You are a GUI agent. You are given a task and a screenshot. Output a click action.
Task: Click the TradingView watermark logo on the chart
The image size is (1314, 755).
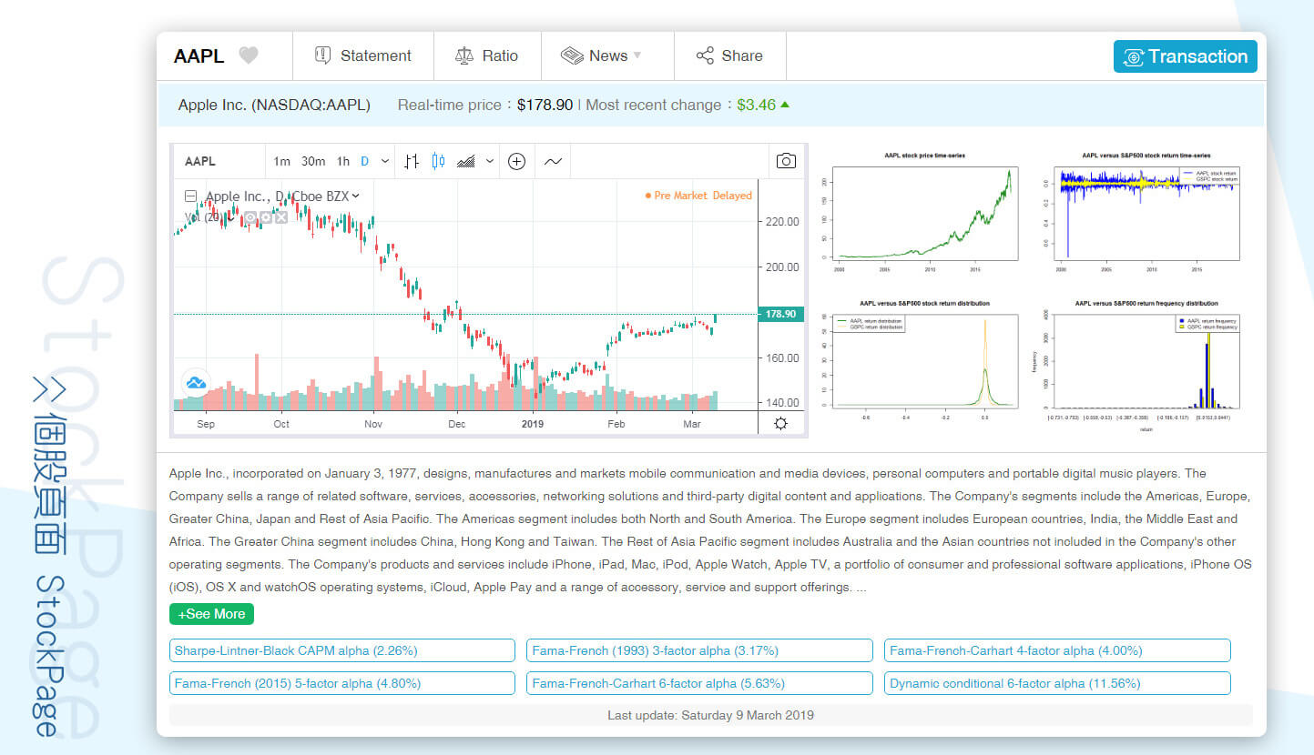click(x=196, y=383)
